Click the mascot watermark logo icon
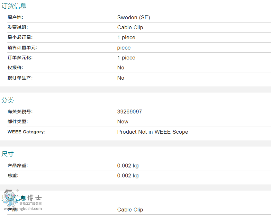Viewport: 271px width, 215px height. [11, 198]
